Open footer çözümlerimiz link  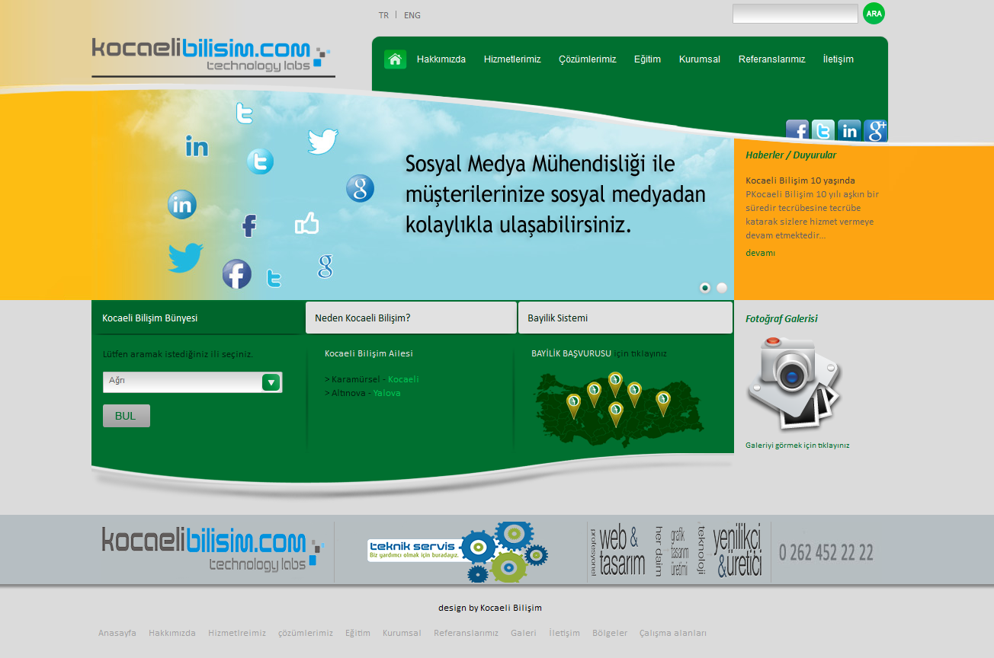[306, 633]
